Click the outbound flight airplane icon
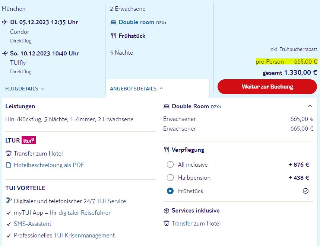This screenshot has width=320, height=246. (x=5, y=22)
